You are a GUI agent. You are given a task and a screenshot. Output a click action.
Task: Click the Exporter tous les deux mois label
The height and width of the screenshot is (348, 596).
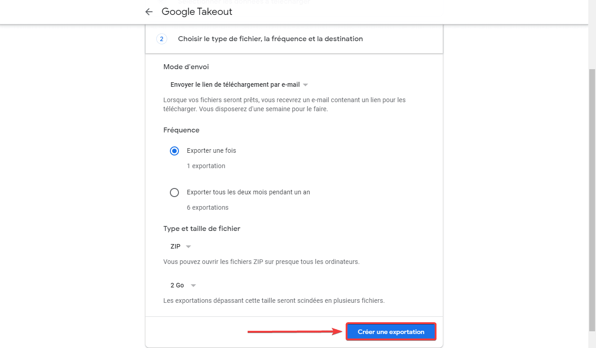point(249,192)
